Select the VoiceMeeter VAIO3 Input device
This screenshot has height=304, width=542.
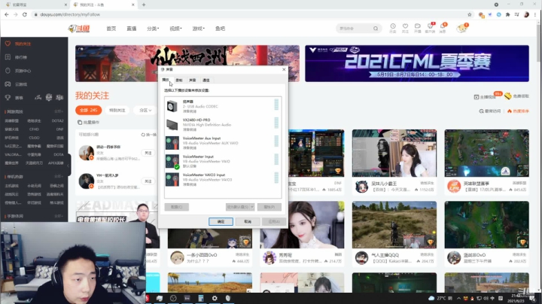coord(223,179)
